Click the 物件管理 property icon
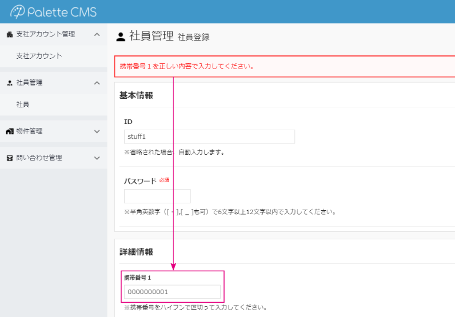Screen dimensions: 455x317 coord(9,131)
